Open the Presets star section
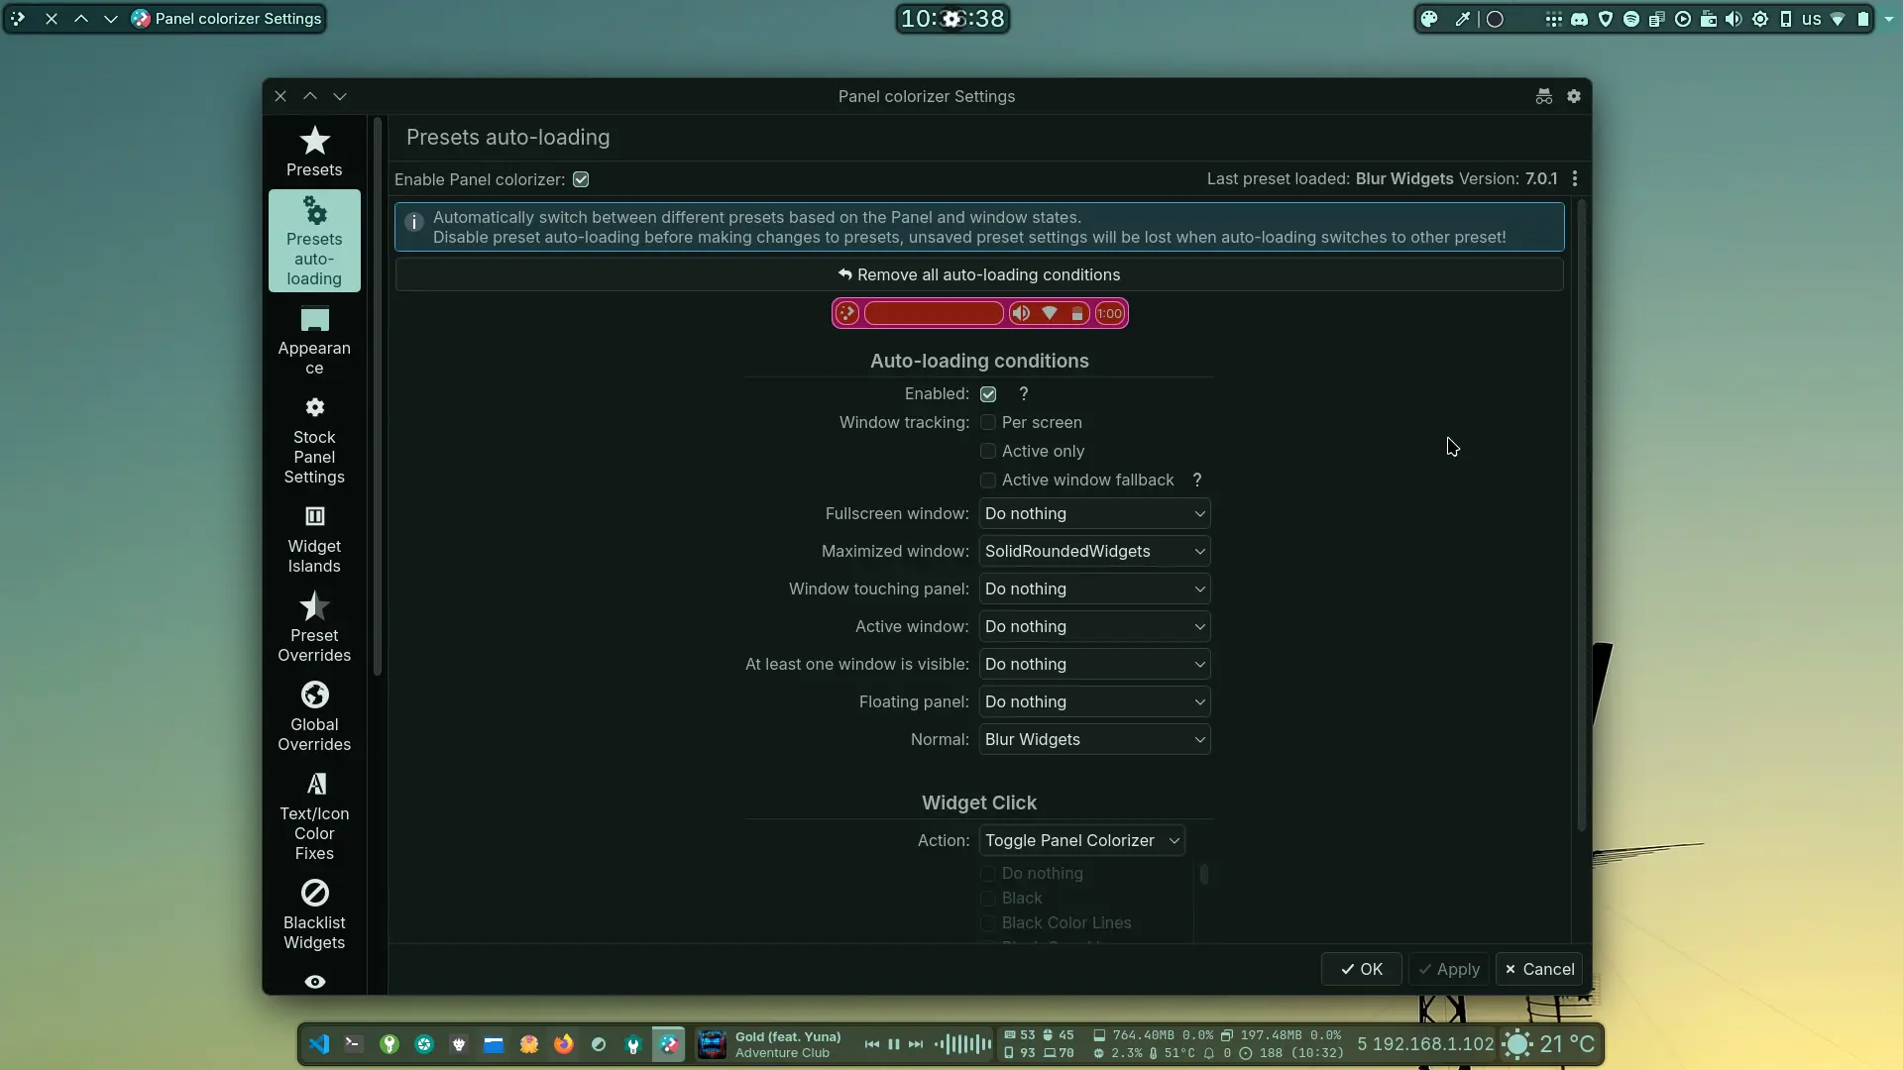Screen dimensions: 1903x1070 coord(314,151)
